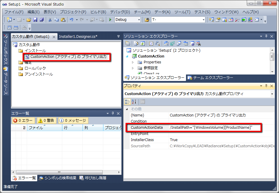Toggle Show All Files in Solution Explorer
The image size is (279, 193).
136,43
